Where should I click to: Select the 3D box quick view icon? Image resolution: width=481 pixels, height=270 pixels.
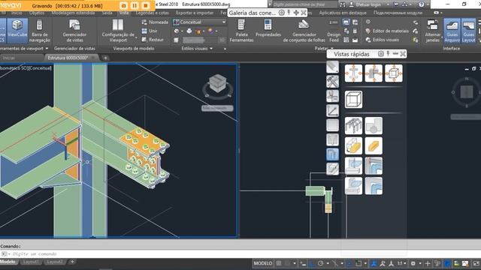(394, 73)
